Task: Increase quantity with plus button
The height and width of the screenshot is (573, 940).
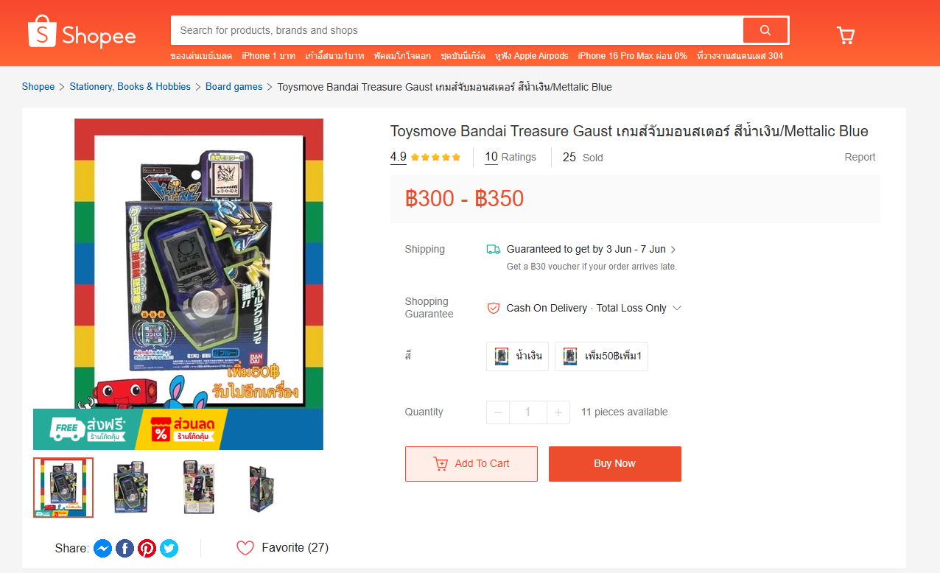Action: tap(558, 412)
